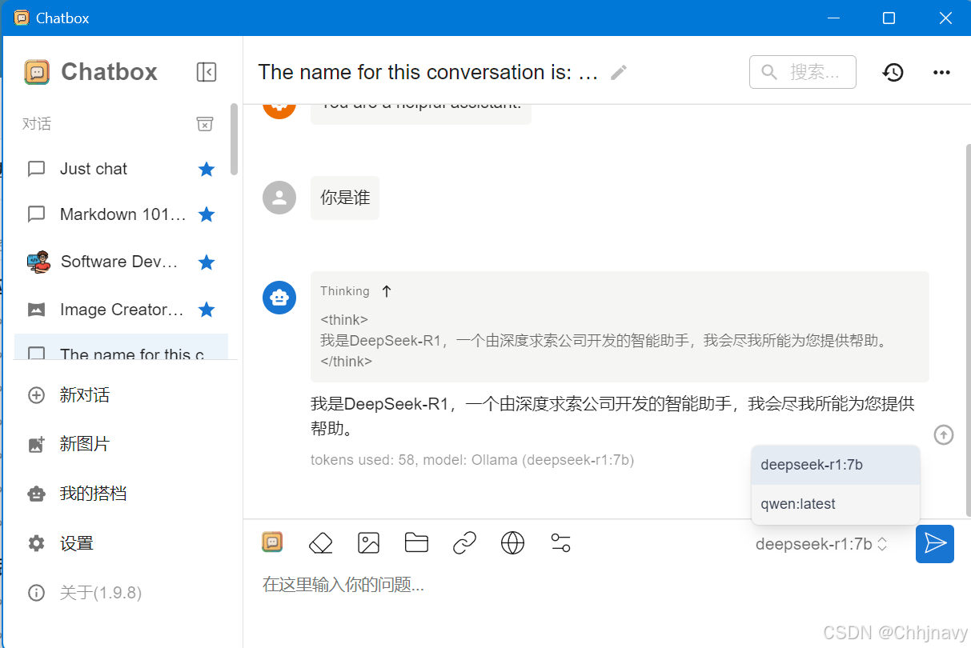This screenshot has height=648, width=971.
Task: Open the history clock icon in header
Action: tap(893, 72)
